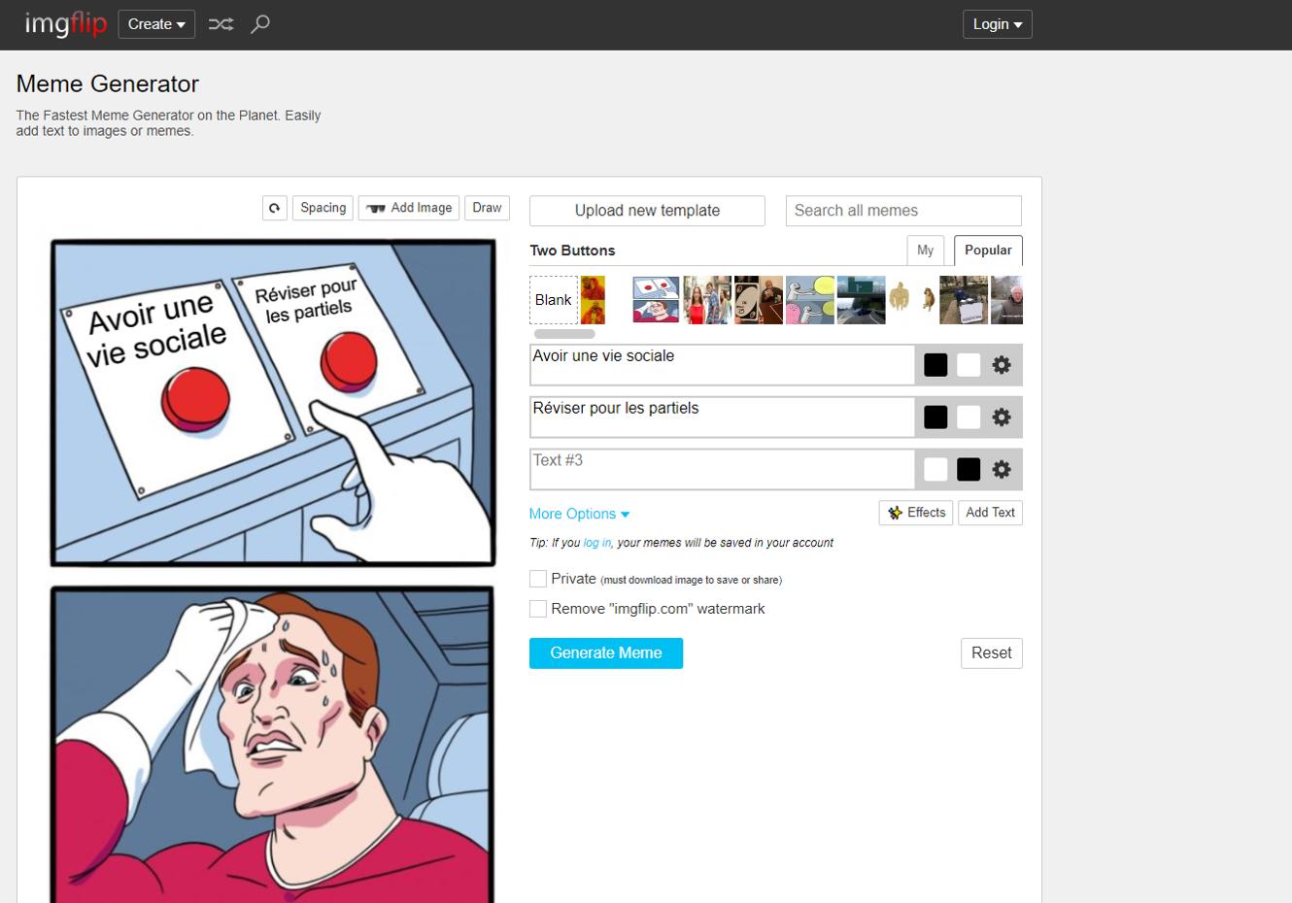Pick black font color swatch for first text
Image resolution: width=1292 pixels, height=903 pixels.
935,365
